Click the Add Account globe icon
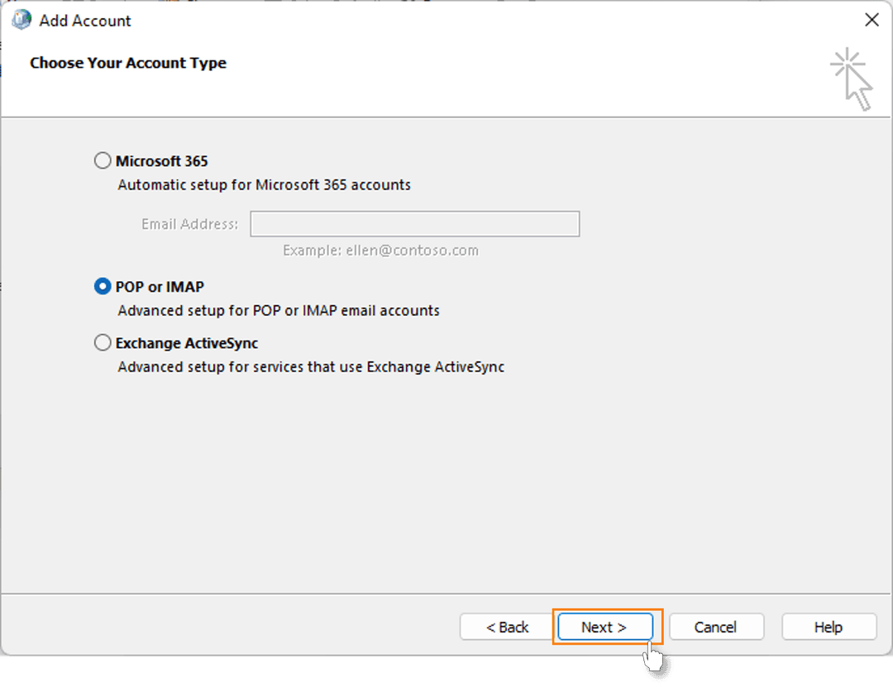Screen dimensions: 893x687 (x=20, y=19)
